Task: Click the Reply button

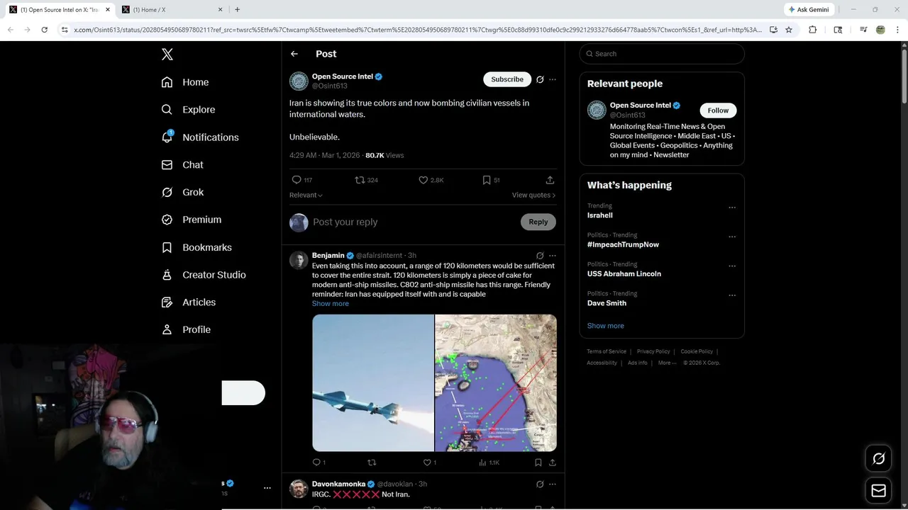Action: click(538, 222)
